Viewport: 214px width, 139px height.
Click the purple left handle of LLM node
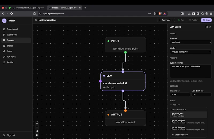(100, 81)
